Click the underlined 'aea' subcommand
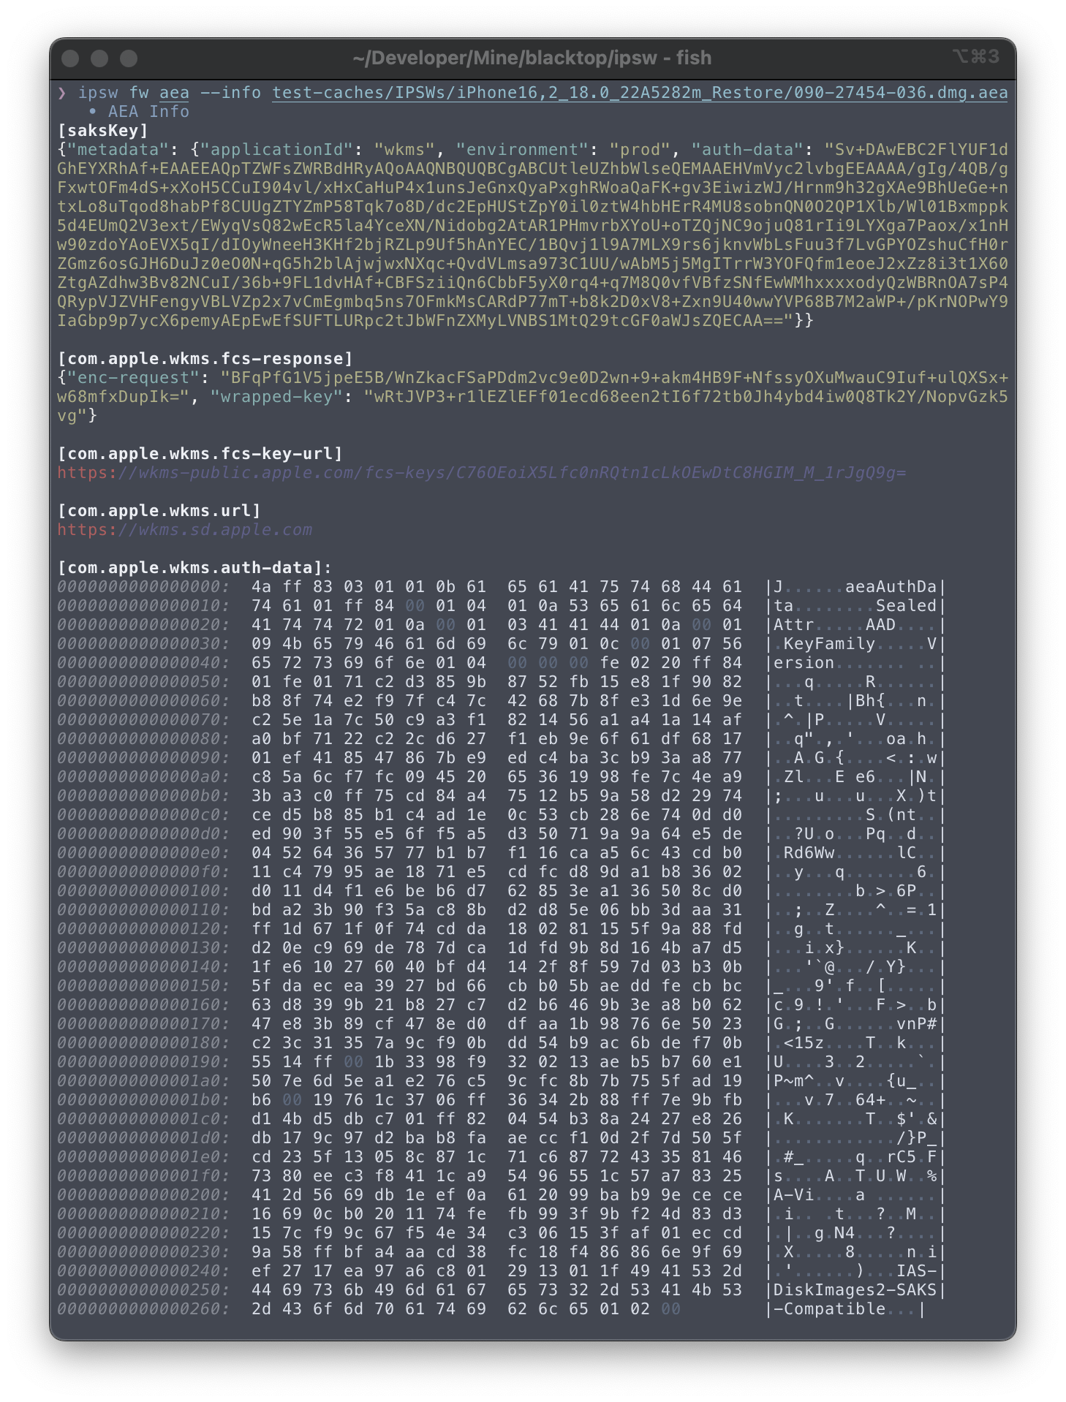 point(174,93)
